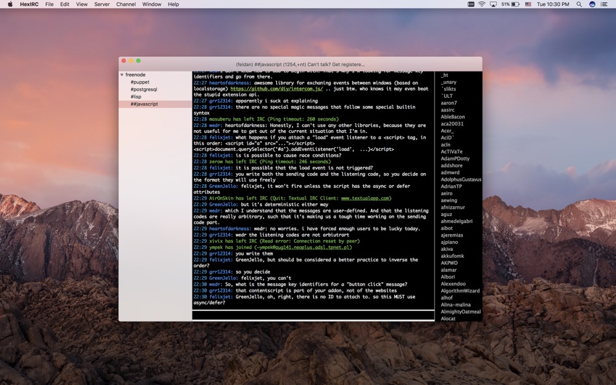Click the Wi-Fi status icon
Viewport: 616px width, 385px height.
(x=482, y=5)
